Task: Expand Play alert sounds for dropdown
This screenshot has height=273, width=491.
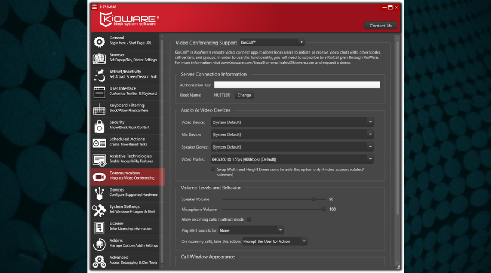Action: click(x=251, y=230)
